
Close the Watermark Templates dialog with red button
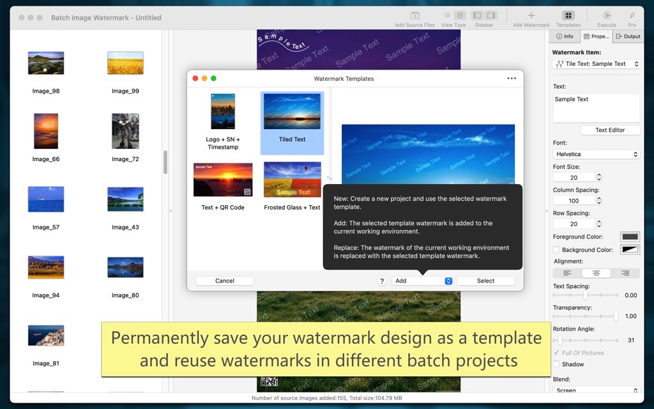click(x=195, y=79)
